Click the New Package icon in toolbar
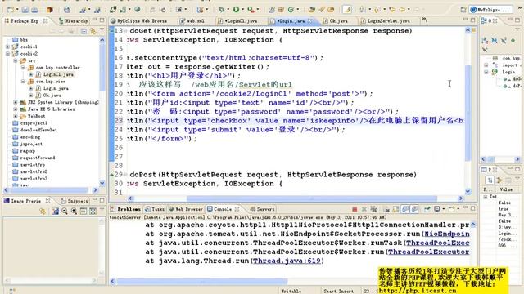 [x=281, y=10]
